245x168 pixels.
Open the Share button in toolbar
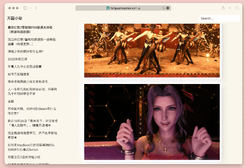[x=223, y=8]
